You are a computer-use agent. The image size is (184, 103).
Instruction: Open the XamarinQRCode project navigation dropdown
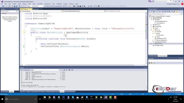pos(41,11)
